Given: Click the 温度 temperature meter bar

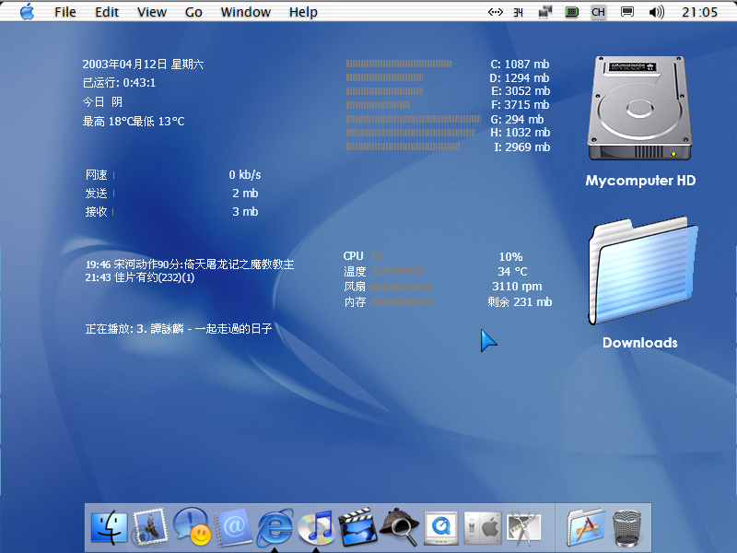Looking at the screenshot, I should [x=397, y=271].
